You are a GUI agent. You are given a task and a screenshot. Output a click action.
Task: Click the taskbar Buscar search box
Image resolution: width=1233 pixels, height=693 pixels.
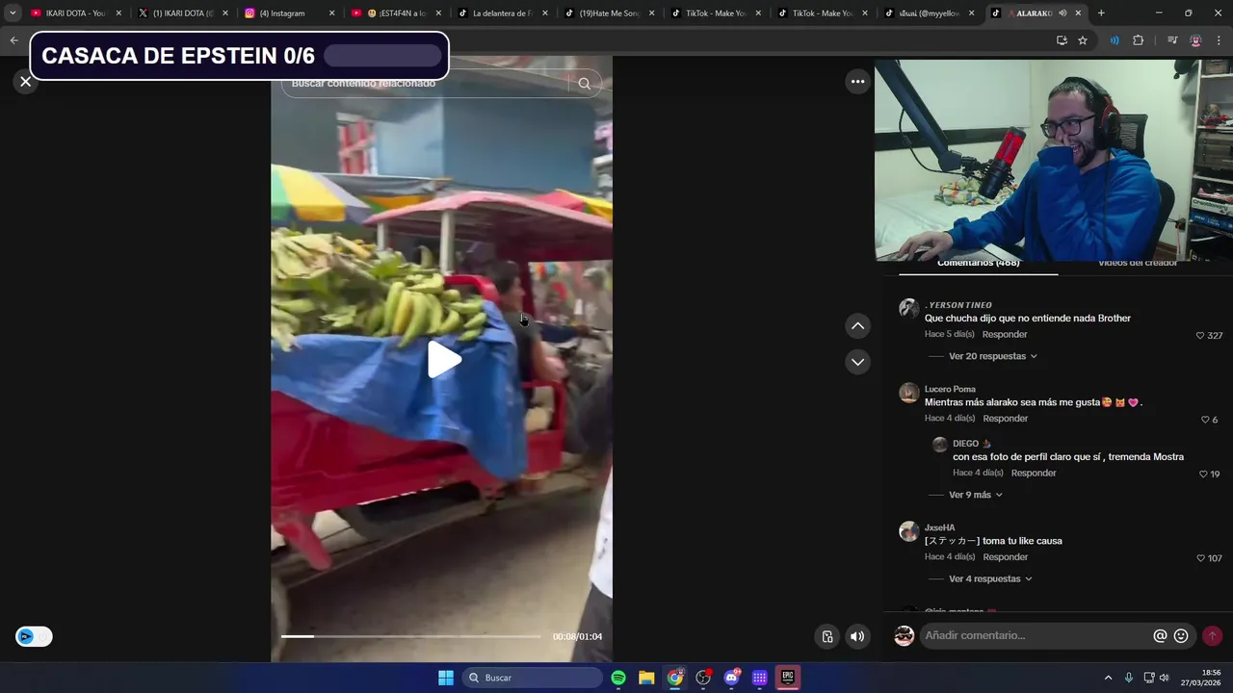[533, 678]
